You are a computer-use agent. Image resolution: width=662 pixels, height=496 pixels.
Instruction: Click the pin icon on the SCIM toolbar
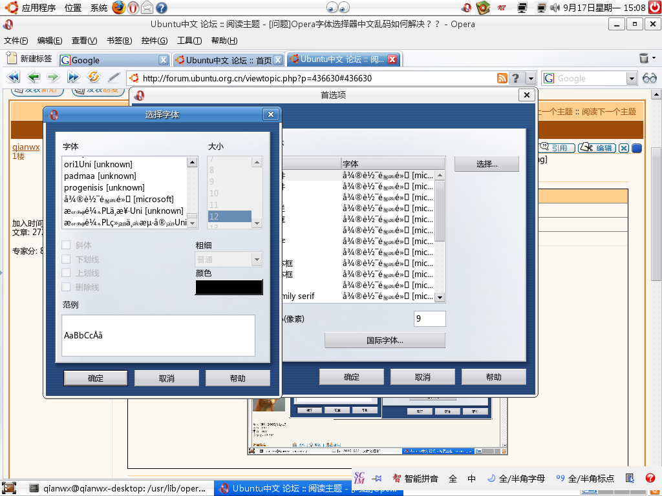377,479
